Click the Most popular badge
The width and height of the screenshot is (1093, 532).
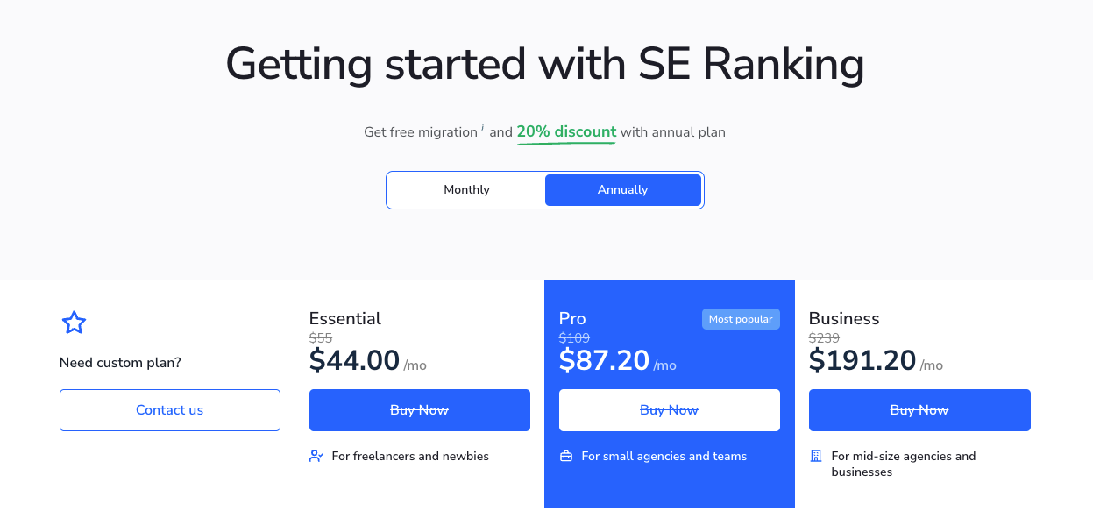click(x=741, y=319)
